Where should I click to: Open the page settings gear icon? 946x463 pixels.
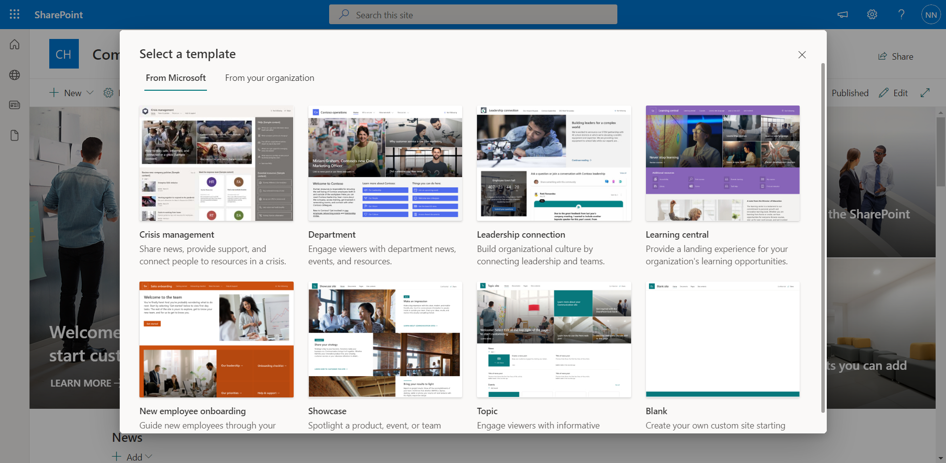click(x=108, y=93)
